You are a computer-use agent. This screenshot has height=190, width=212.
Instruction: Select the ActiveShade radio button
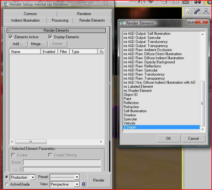tap(7, 184)
